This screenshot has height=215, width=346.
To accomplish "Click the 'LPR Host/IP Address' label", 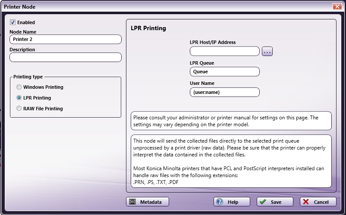I will point(213,42).
